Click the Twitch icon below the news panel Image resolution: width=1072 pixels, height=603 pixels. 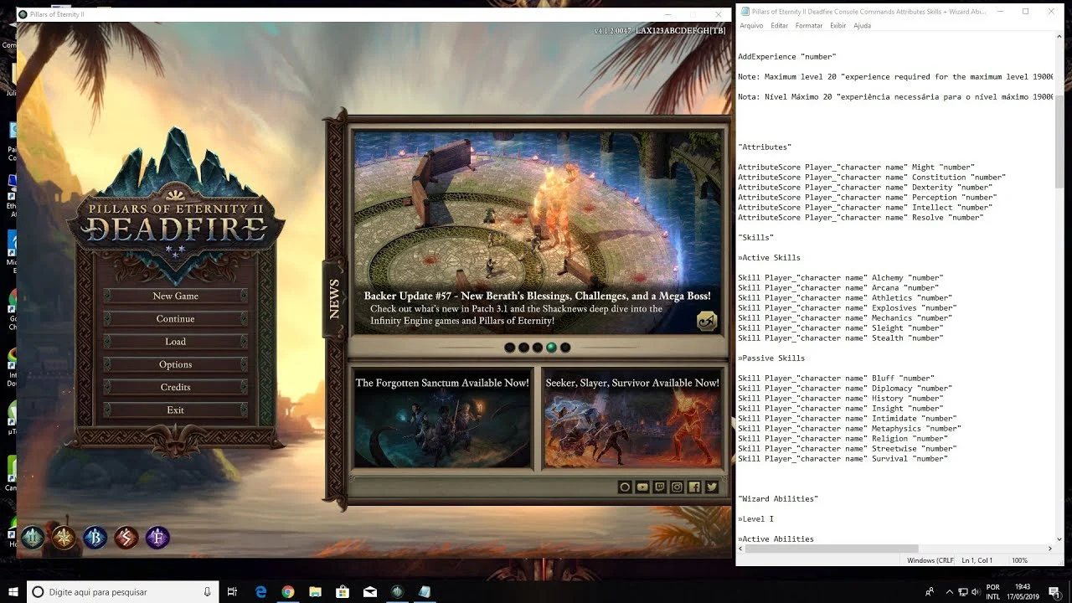point(660,487)
